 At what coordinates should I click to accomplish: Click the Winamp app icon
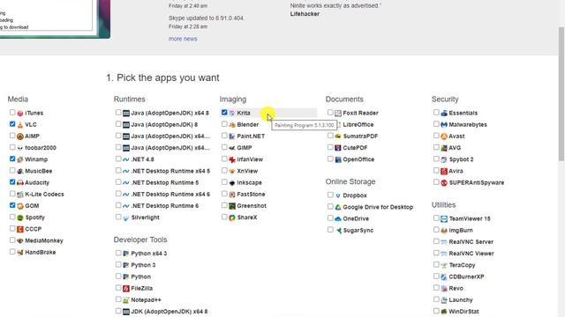click(x=20, y=159)
